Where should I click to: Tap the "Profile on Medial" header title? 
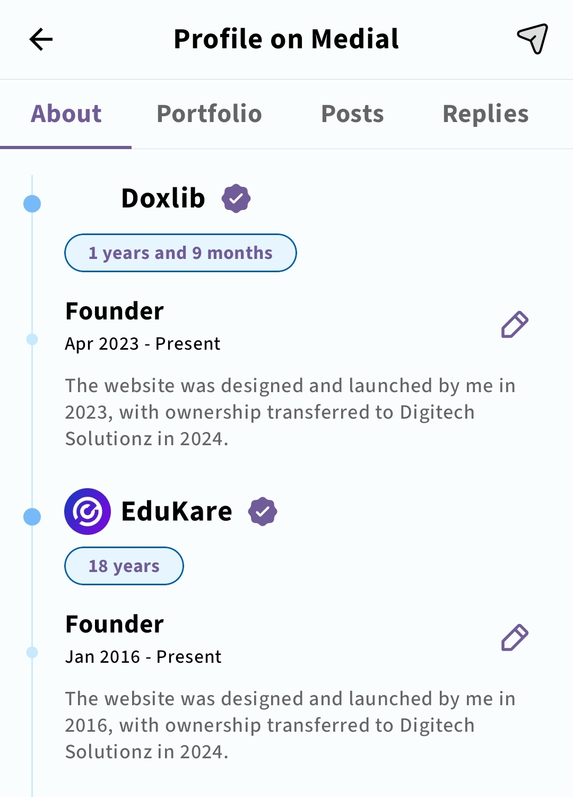click(286, 39)
